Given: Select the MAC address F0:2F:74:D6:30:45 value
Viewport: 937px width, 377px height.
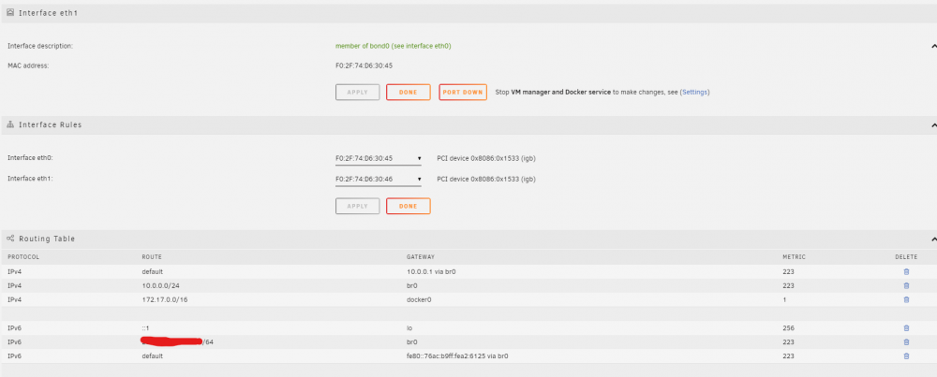Looking at the screenshot, I should (x=364, y=65).
